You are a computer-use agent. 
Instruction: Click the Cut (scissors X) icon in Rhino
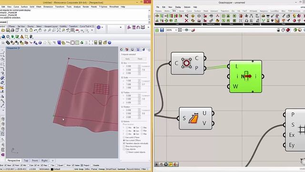[x=21, y=30]
